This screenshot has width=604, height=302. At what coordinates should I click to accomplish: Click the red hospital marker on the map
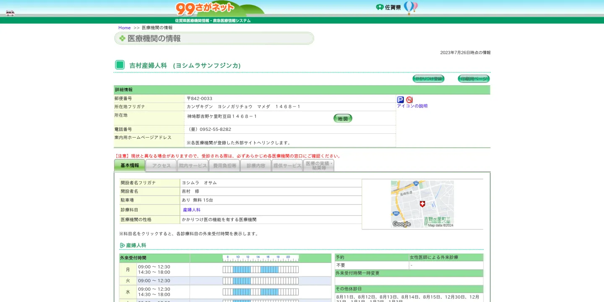coord(422,204)
